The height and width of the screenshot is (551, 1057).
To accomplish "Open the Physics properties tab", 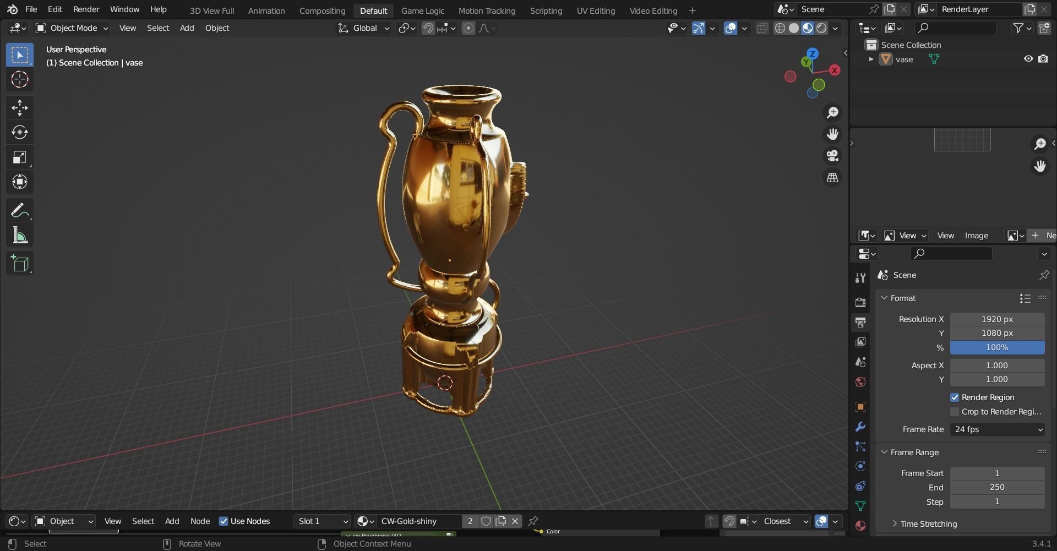I will pos(860,466).
